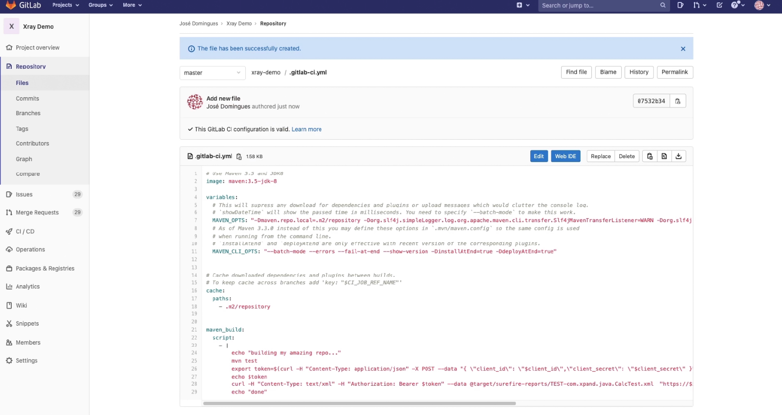Expand the Projects menu

point(65,5)
